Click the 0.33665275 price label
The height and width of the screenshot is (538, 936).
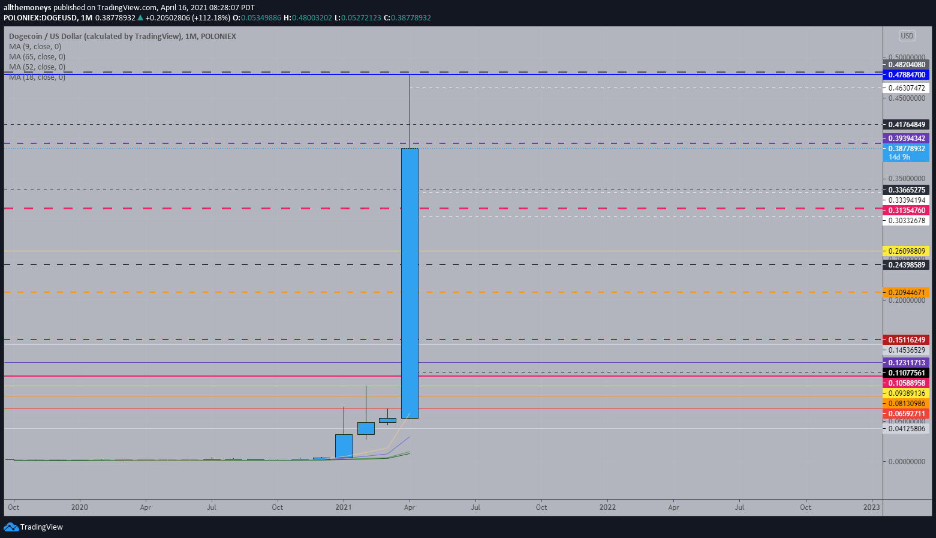(906, 190)
